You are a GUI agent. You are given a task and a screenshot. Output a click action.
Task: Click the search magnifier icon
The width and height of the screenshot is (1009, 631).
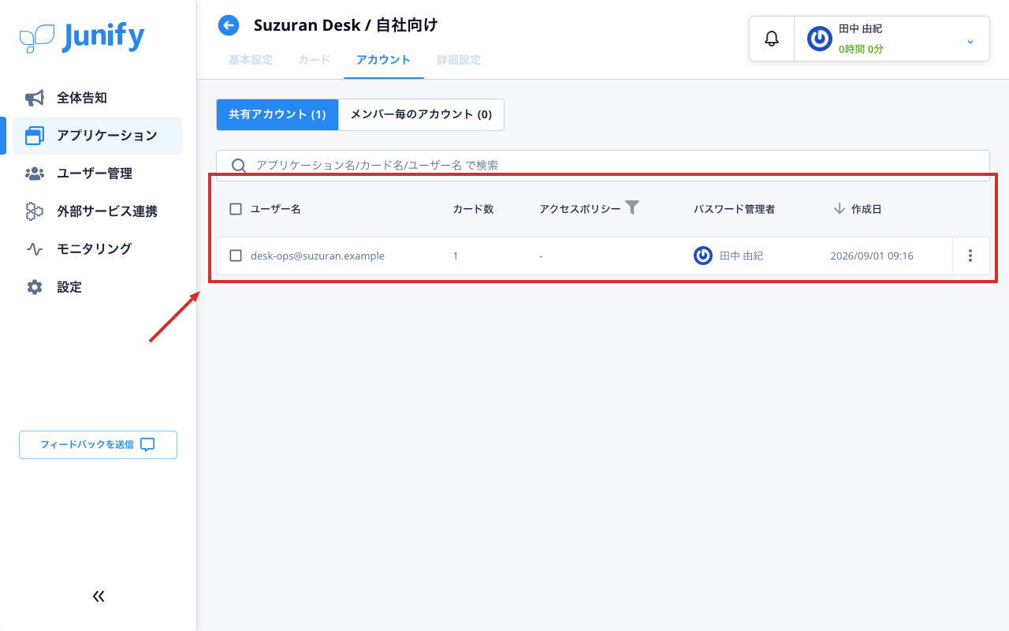tap(239, 166)
